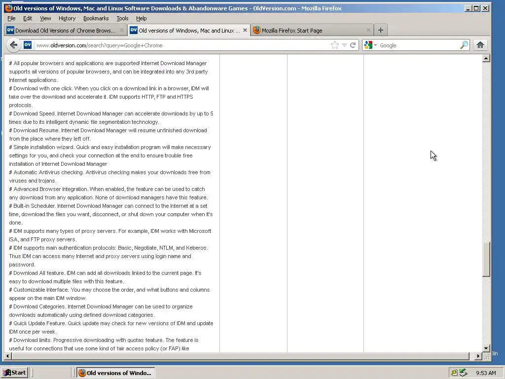
Task: Click the text "# Simple installation wizard" line
Action: [x=110, y=147]
